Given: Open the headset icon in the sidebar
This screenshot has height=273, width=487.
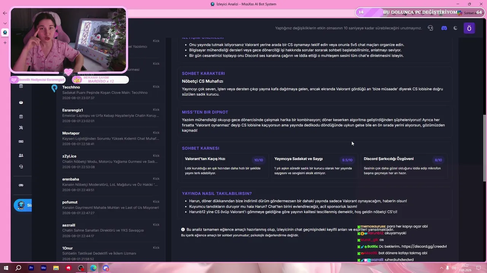Looking at the screenshot, I should [21, 166].
